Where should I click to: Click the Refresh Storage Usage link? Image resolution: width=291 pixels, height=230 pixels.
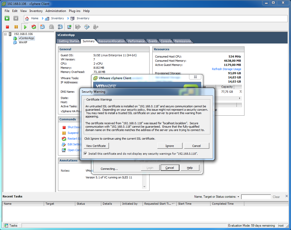pos(227,69)
